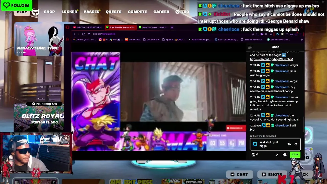The image size is (327, 184).
Task: Open the Spotify bookmark
Action: click(x=173, y=40)
